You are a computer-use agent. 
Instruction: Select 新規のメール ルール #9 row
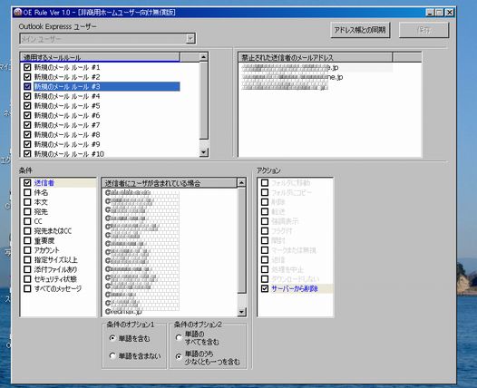[67, 144]
